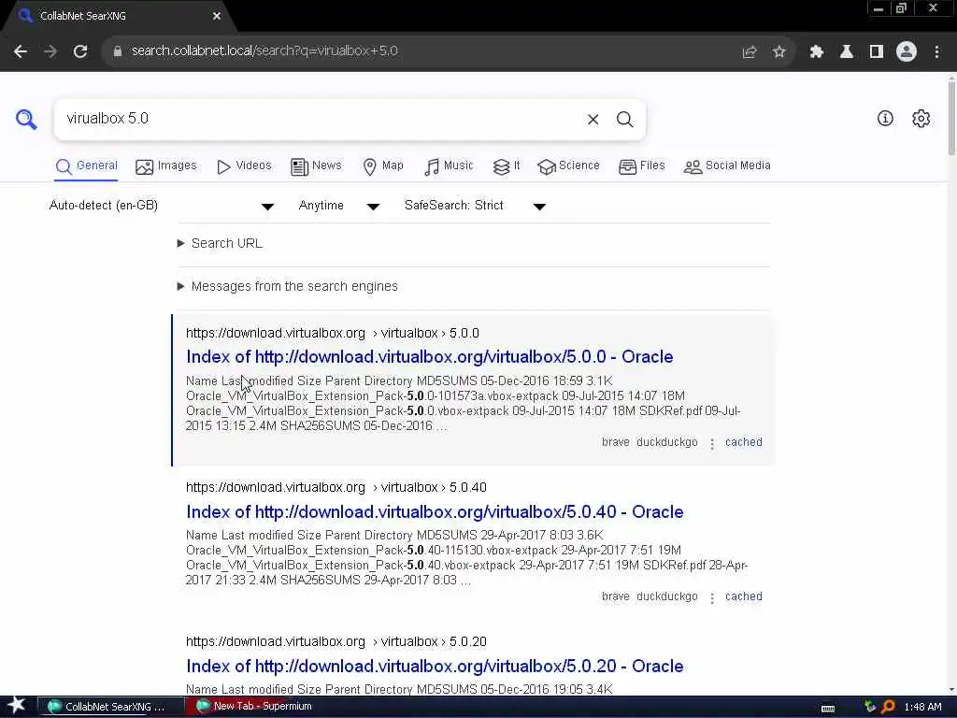This screenshot has width=957, height=718.
Task: Click the 5.0.20 result URL breadcrumb
Action: click(x=336, y=641)
